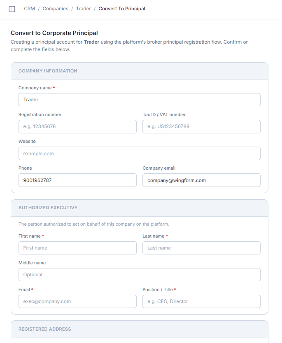282x343 pixels.
Task: Open the CRM breadcrumb link
Action: point(29,9)
